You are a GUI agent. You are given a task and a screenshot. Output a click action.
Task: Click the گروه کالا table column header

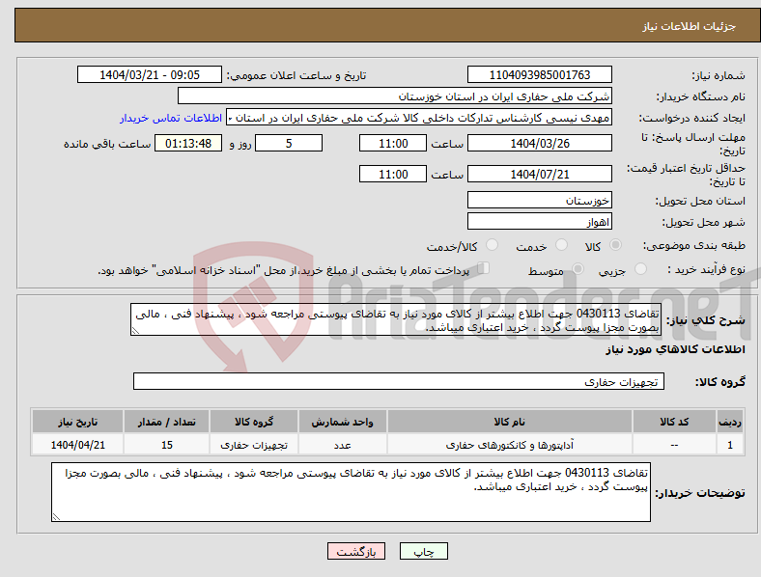tap(254, 422)
